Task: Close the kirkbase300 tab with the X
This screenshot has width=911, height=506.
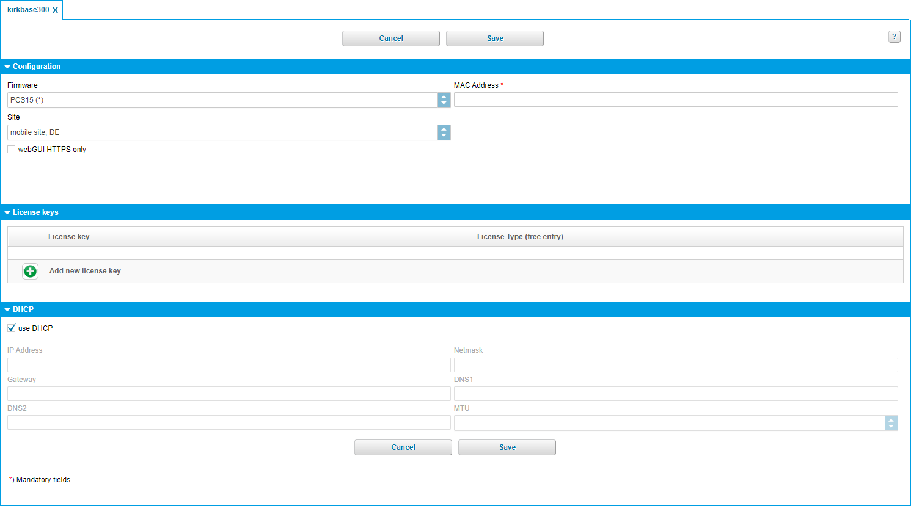Action: 55,10
